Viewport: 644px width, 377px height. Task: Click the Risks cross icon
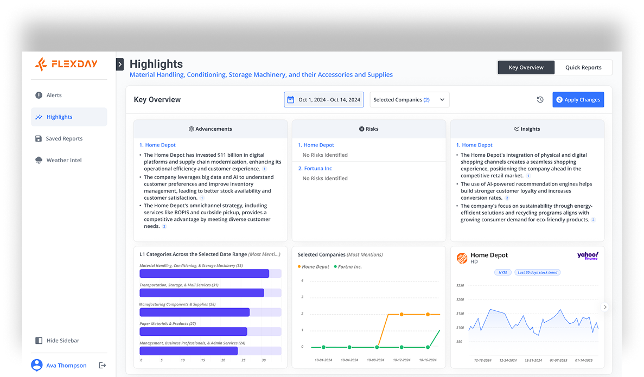(x=361, y=129)
